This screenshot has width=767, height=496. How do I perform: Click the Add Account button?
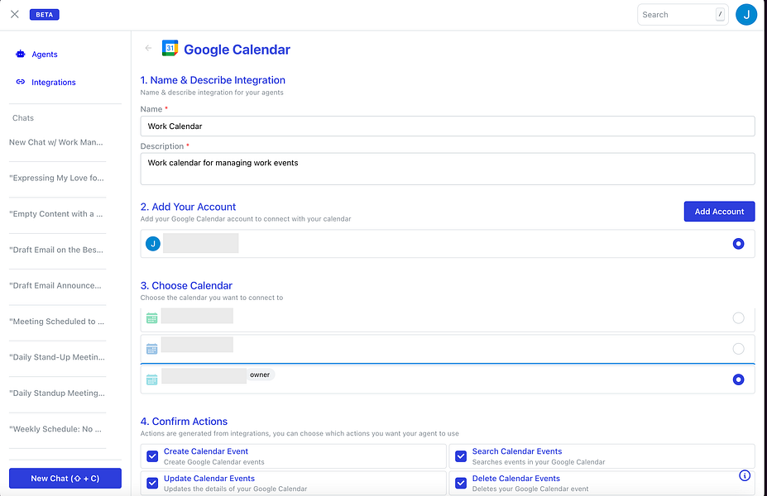[x=719, y=212]
